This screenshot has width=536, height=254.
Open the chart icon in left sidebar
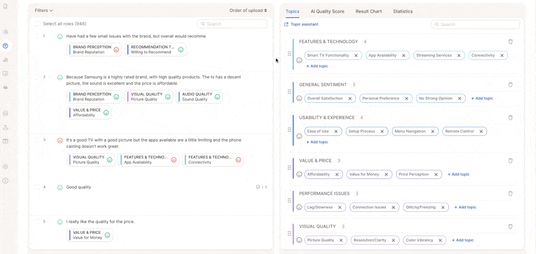coord(5,59)
